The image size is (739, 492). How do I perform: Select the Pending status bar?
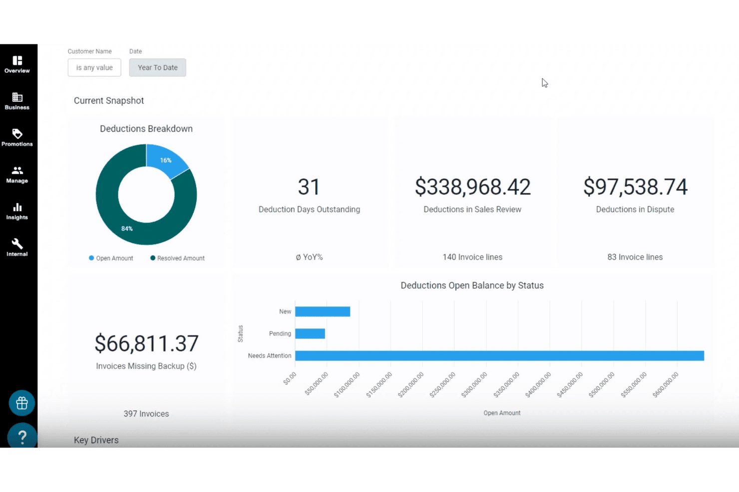coord(310,333)
